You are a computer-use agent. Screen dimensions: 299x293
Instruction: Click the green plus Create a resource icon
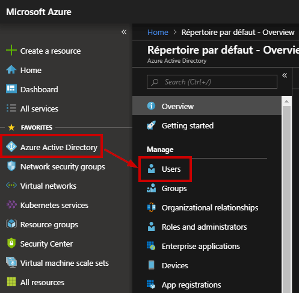coord(11,50)
